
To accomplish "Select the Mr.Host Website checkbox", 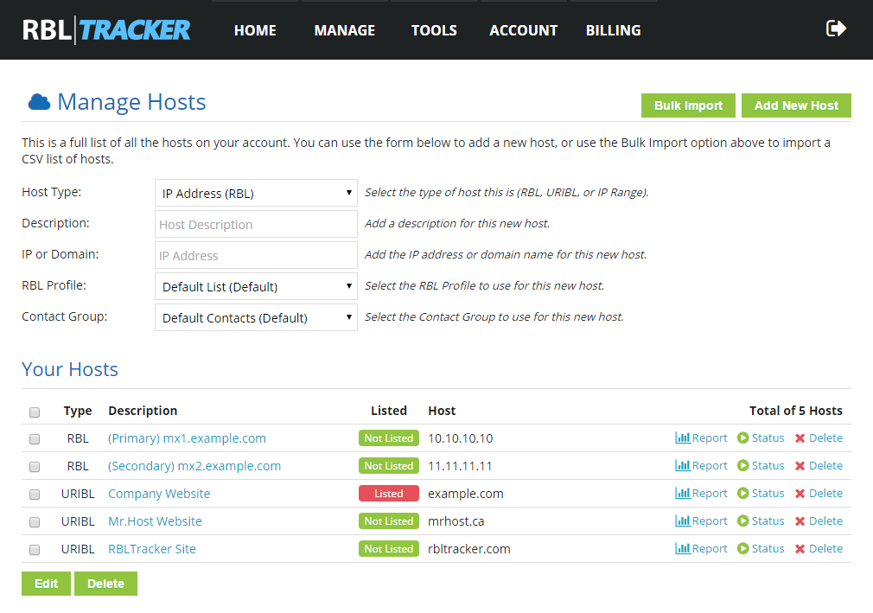I will pos(35,522).
